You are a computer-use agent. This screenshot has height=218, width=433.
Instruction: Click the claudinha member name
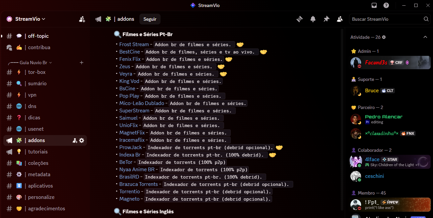pyautogui.click(x=382, y=133)
